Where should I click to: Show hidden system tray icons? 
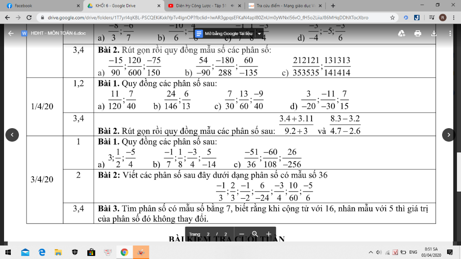(x=371, y=252)
